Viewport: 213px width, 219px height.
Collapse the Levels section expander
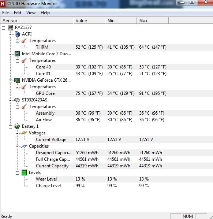(x=17, y=173)
